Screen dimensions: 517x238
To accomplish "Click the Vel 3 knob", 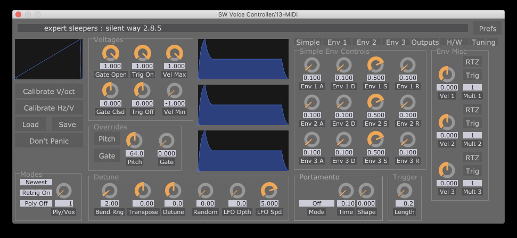I will 447,170.
